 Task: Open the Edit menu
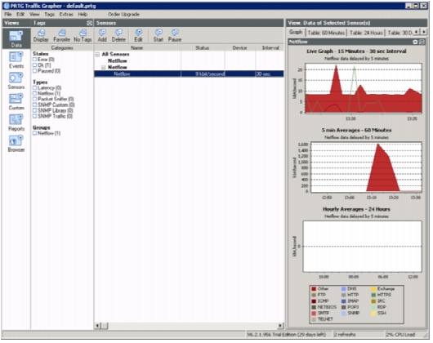click(x=20, y=14)
